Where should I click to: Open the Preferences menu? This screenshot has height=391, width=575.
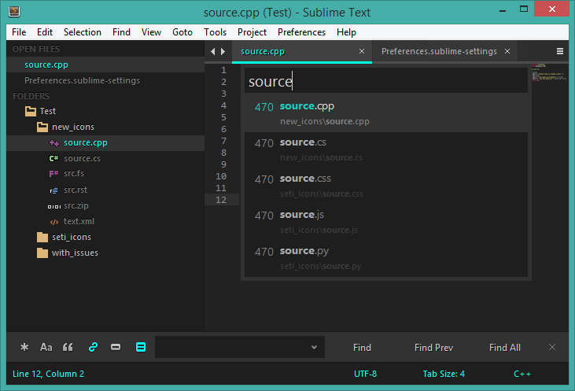pyautogui.click(x=301, y=32)
